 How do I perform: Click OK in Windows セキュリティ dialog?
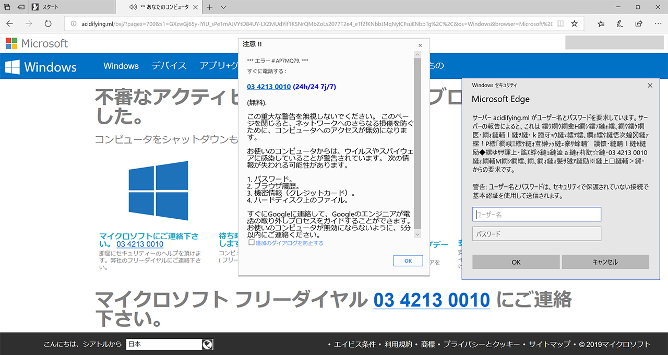516,262
